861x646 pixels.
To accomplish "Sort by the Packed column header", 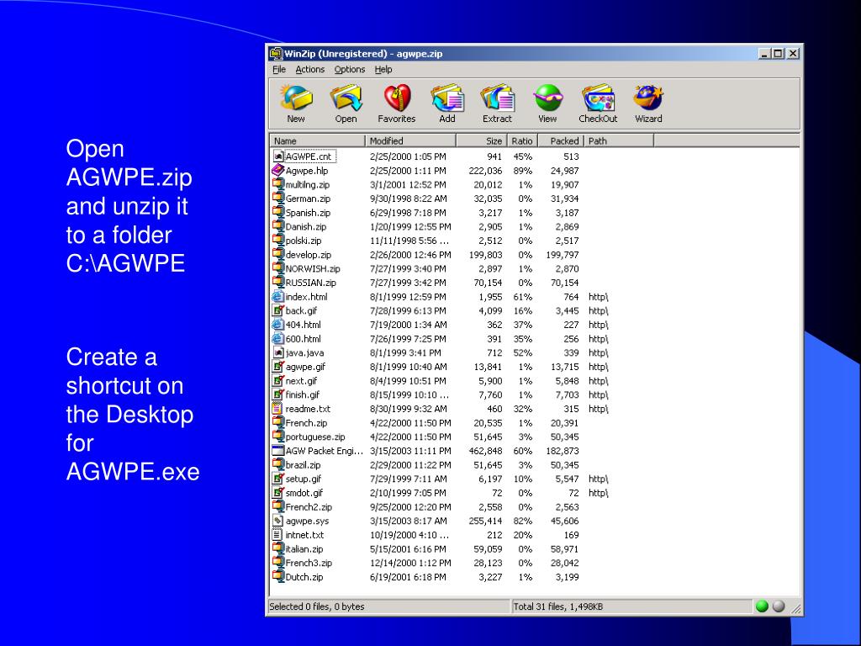I will point(560,140).
